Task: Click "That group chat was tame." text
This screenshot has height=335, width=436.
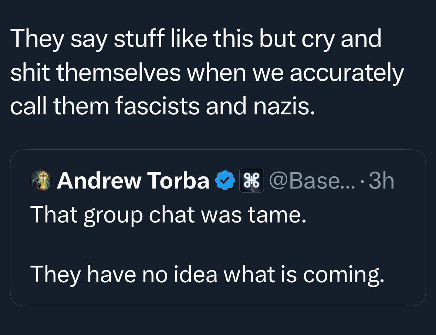Action: point(169,215)
